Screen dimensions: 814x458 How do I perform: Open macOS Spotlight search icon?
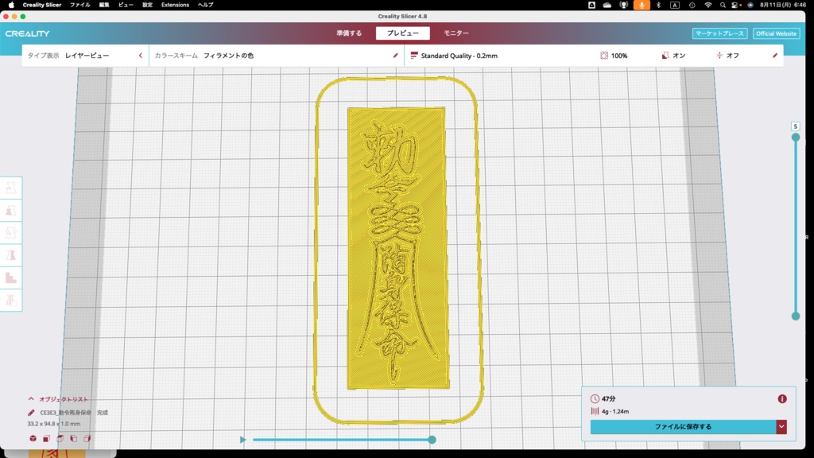point(723,5)
